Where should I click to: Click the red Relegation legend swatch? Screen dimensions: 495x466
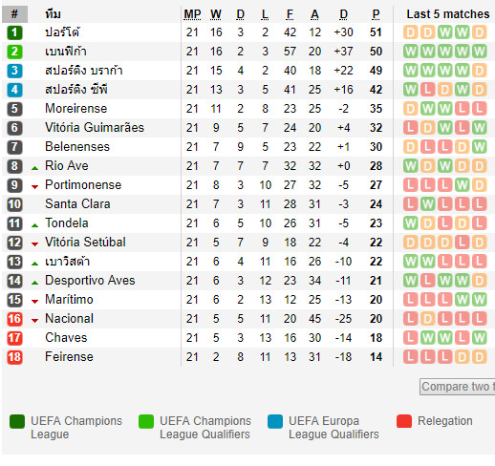404,421
